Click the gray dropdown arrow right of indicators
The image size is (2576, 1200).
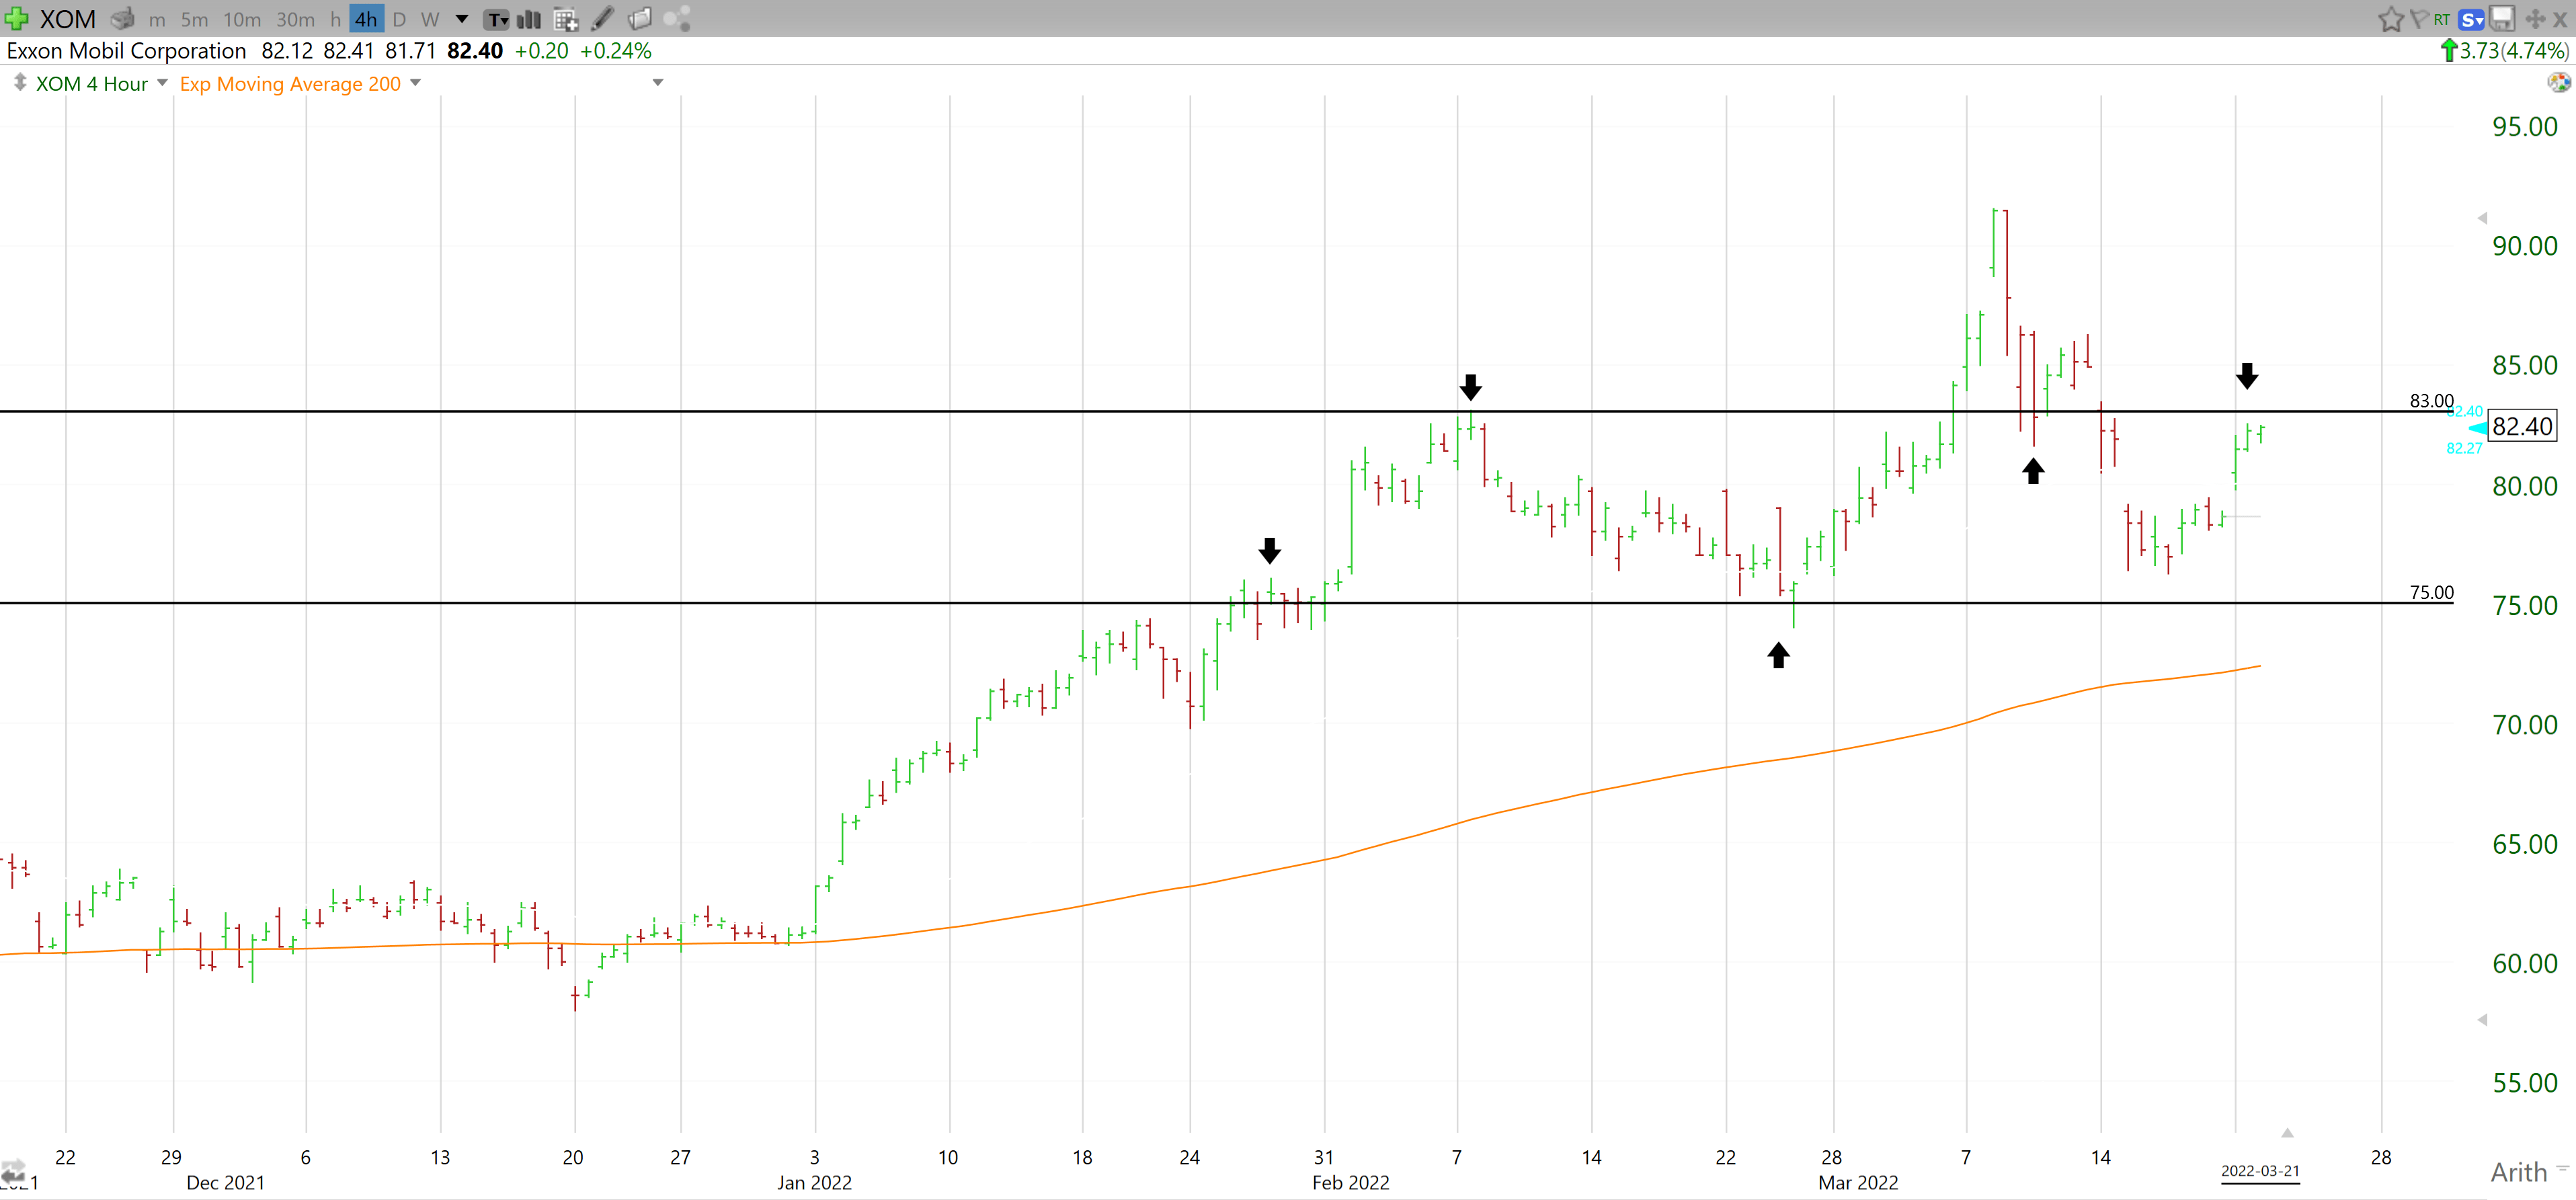(658, 83)
